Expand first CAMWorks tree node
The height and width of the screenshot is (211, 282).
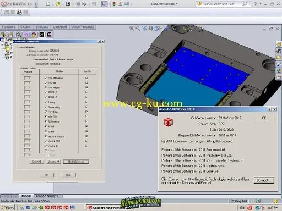tap(2, 45)
